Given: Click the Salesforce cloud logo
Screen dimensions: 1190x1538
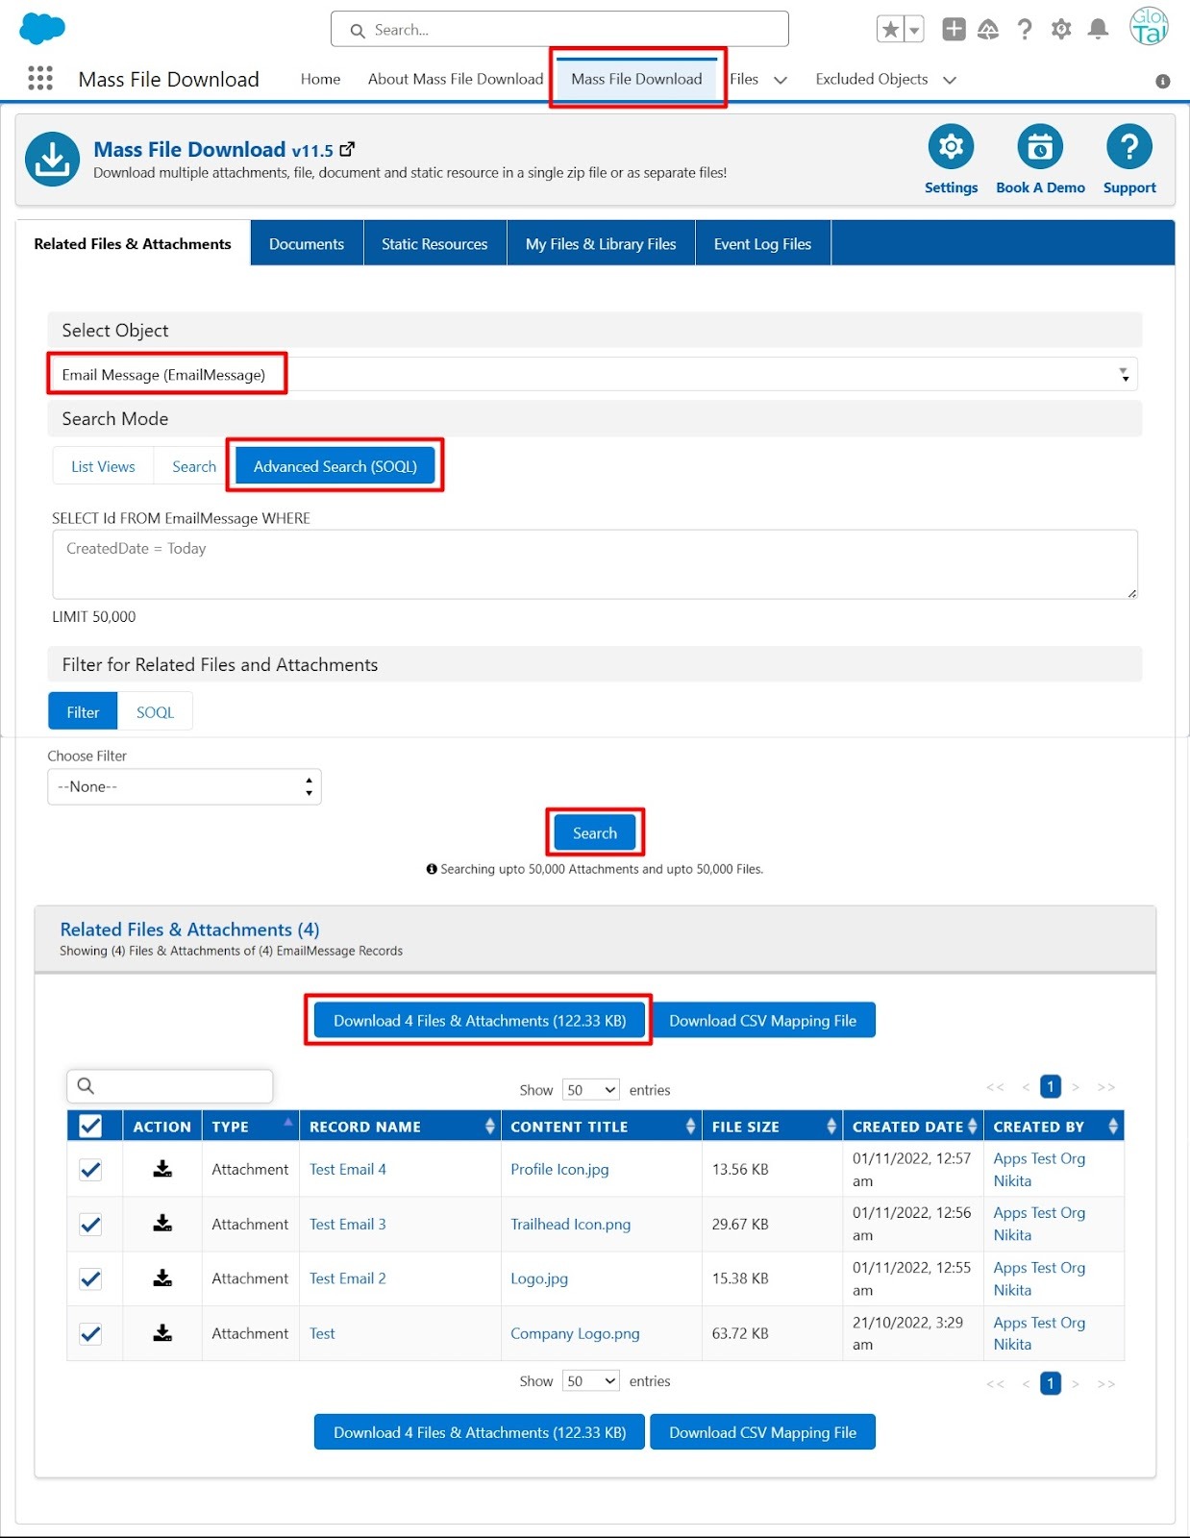Looking at the screenshot, I should click(42, 29).
